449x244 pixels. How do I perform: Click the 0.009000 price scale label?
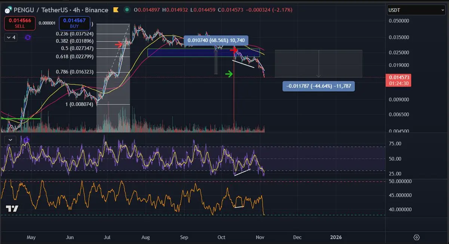(x=398, y=100)
